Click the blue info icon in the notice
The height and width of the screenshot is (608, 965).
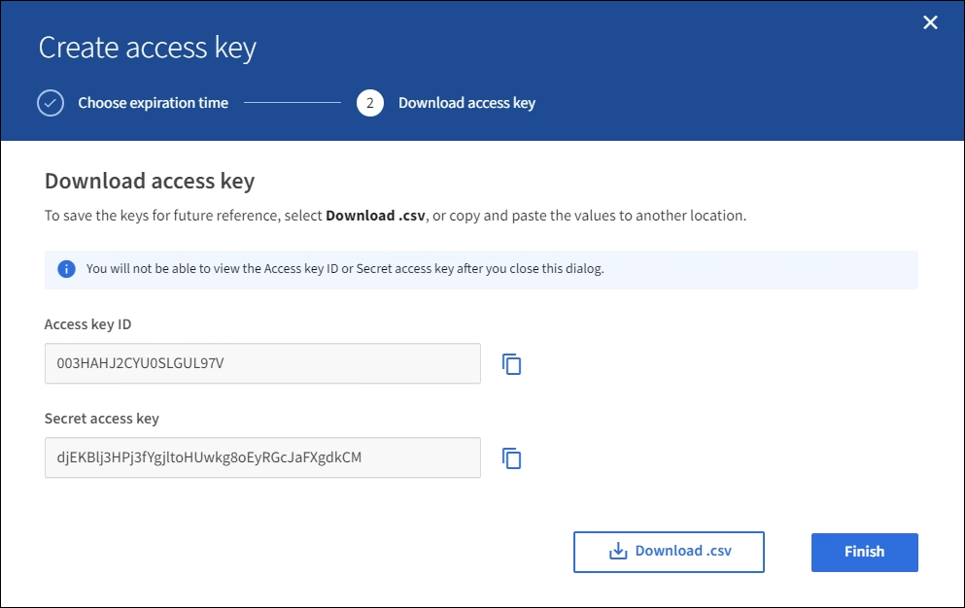click(67, 269)
